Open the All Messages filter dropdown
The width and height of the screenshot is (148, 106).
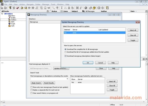pos(90,11)
